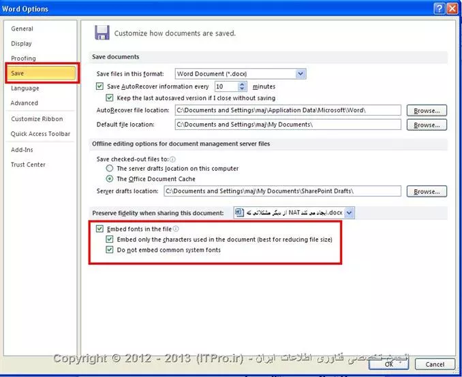Open Quick Access Toolbar category
Image resolution: width=462 pixels, height=377 pixels.
tap(40, 134)
